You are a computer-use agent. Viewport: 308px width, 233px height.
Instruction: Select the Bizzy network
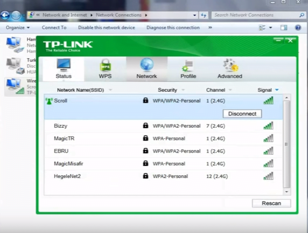[164, 126]
